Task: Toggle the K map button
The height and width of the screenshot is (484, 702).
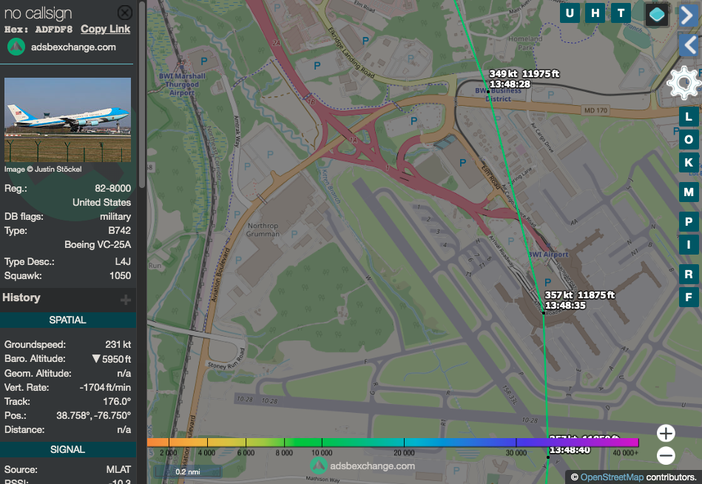Action: click(x=689, y=163)
